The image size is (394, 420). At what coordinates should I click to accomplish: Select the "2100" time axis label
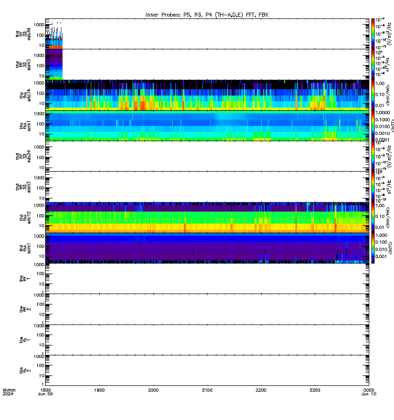click(x=207, y=390)
